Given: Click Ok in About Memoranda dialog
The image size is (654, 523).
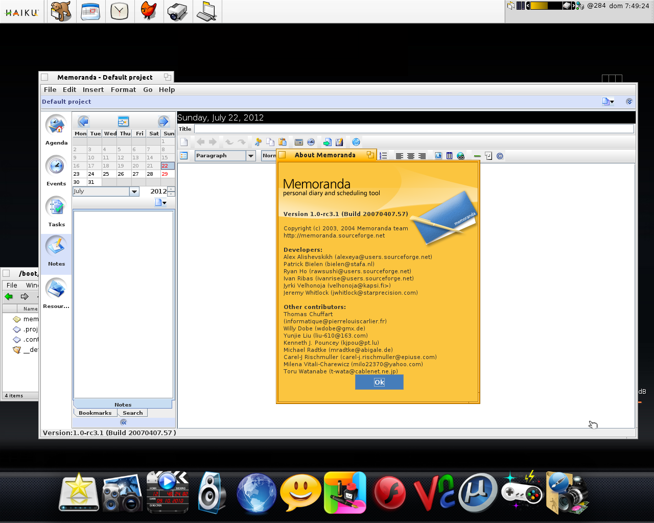Looking at the screenshot, I should 379,382.
